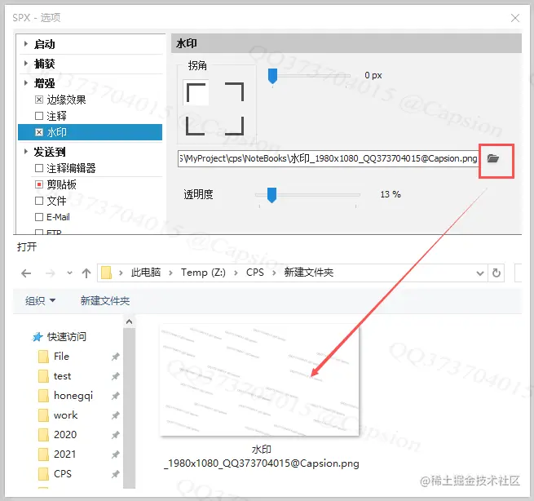Unpin the CPS folder pin icon
The width and height of the screenshot is (534, 501).
(x=116, y=474)
